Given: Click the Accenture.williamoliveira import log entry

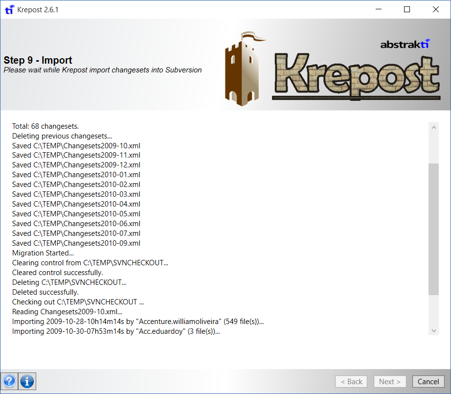Looking at the screenshot, I should pos(138,322).
